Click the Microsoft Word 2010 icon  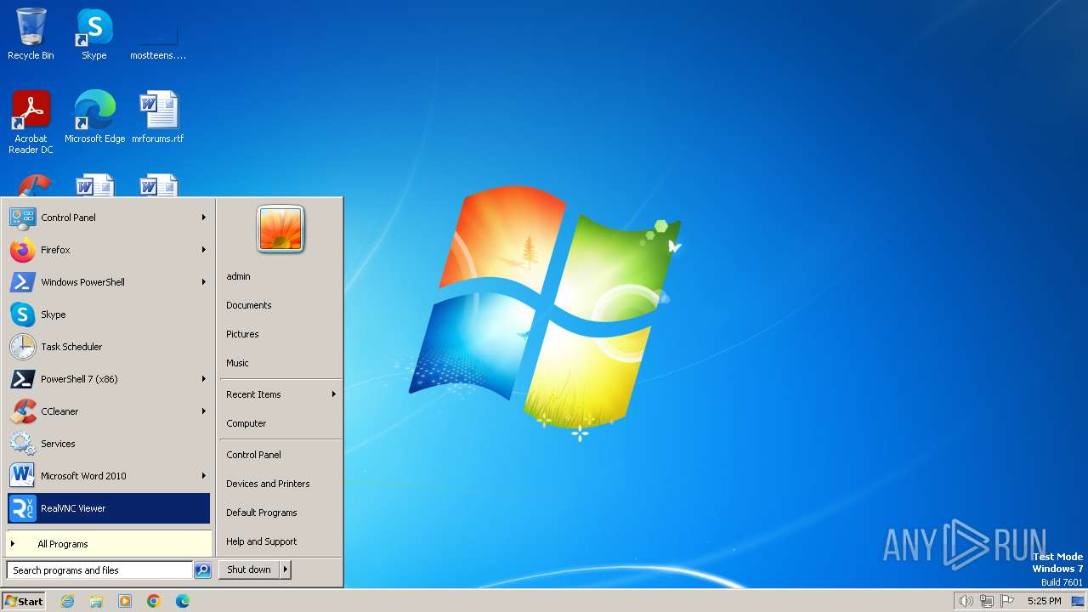point(22,476)
